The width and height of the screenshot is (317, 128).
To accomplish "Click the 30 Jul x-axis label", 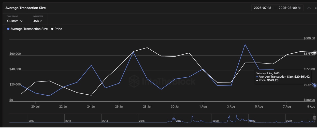I will pyautogui.click(x=175, y=106).
